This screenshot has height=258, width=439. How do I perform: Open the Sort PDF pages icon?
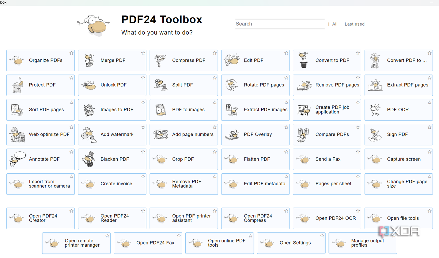click(x=17, y=110)
